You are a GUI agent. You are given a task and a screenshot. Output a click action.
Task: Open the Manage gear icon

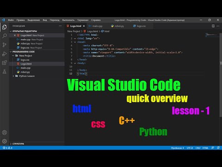(x=5, y=141)
